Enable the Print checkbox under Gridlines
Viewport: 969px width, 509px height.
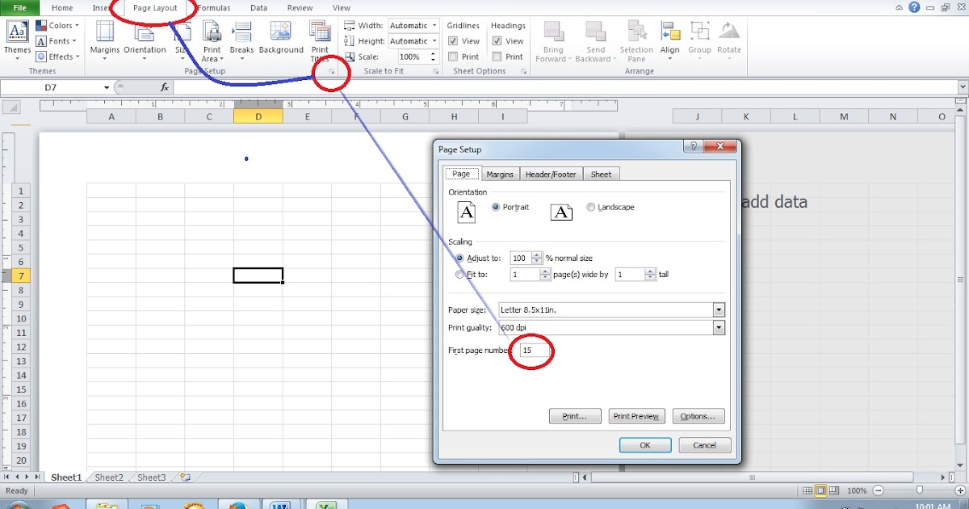pyautogui.click(x=452, y=56)
